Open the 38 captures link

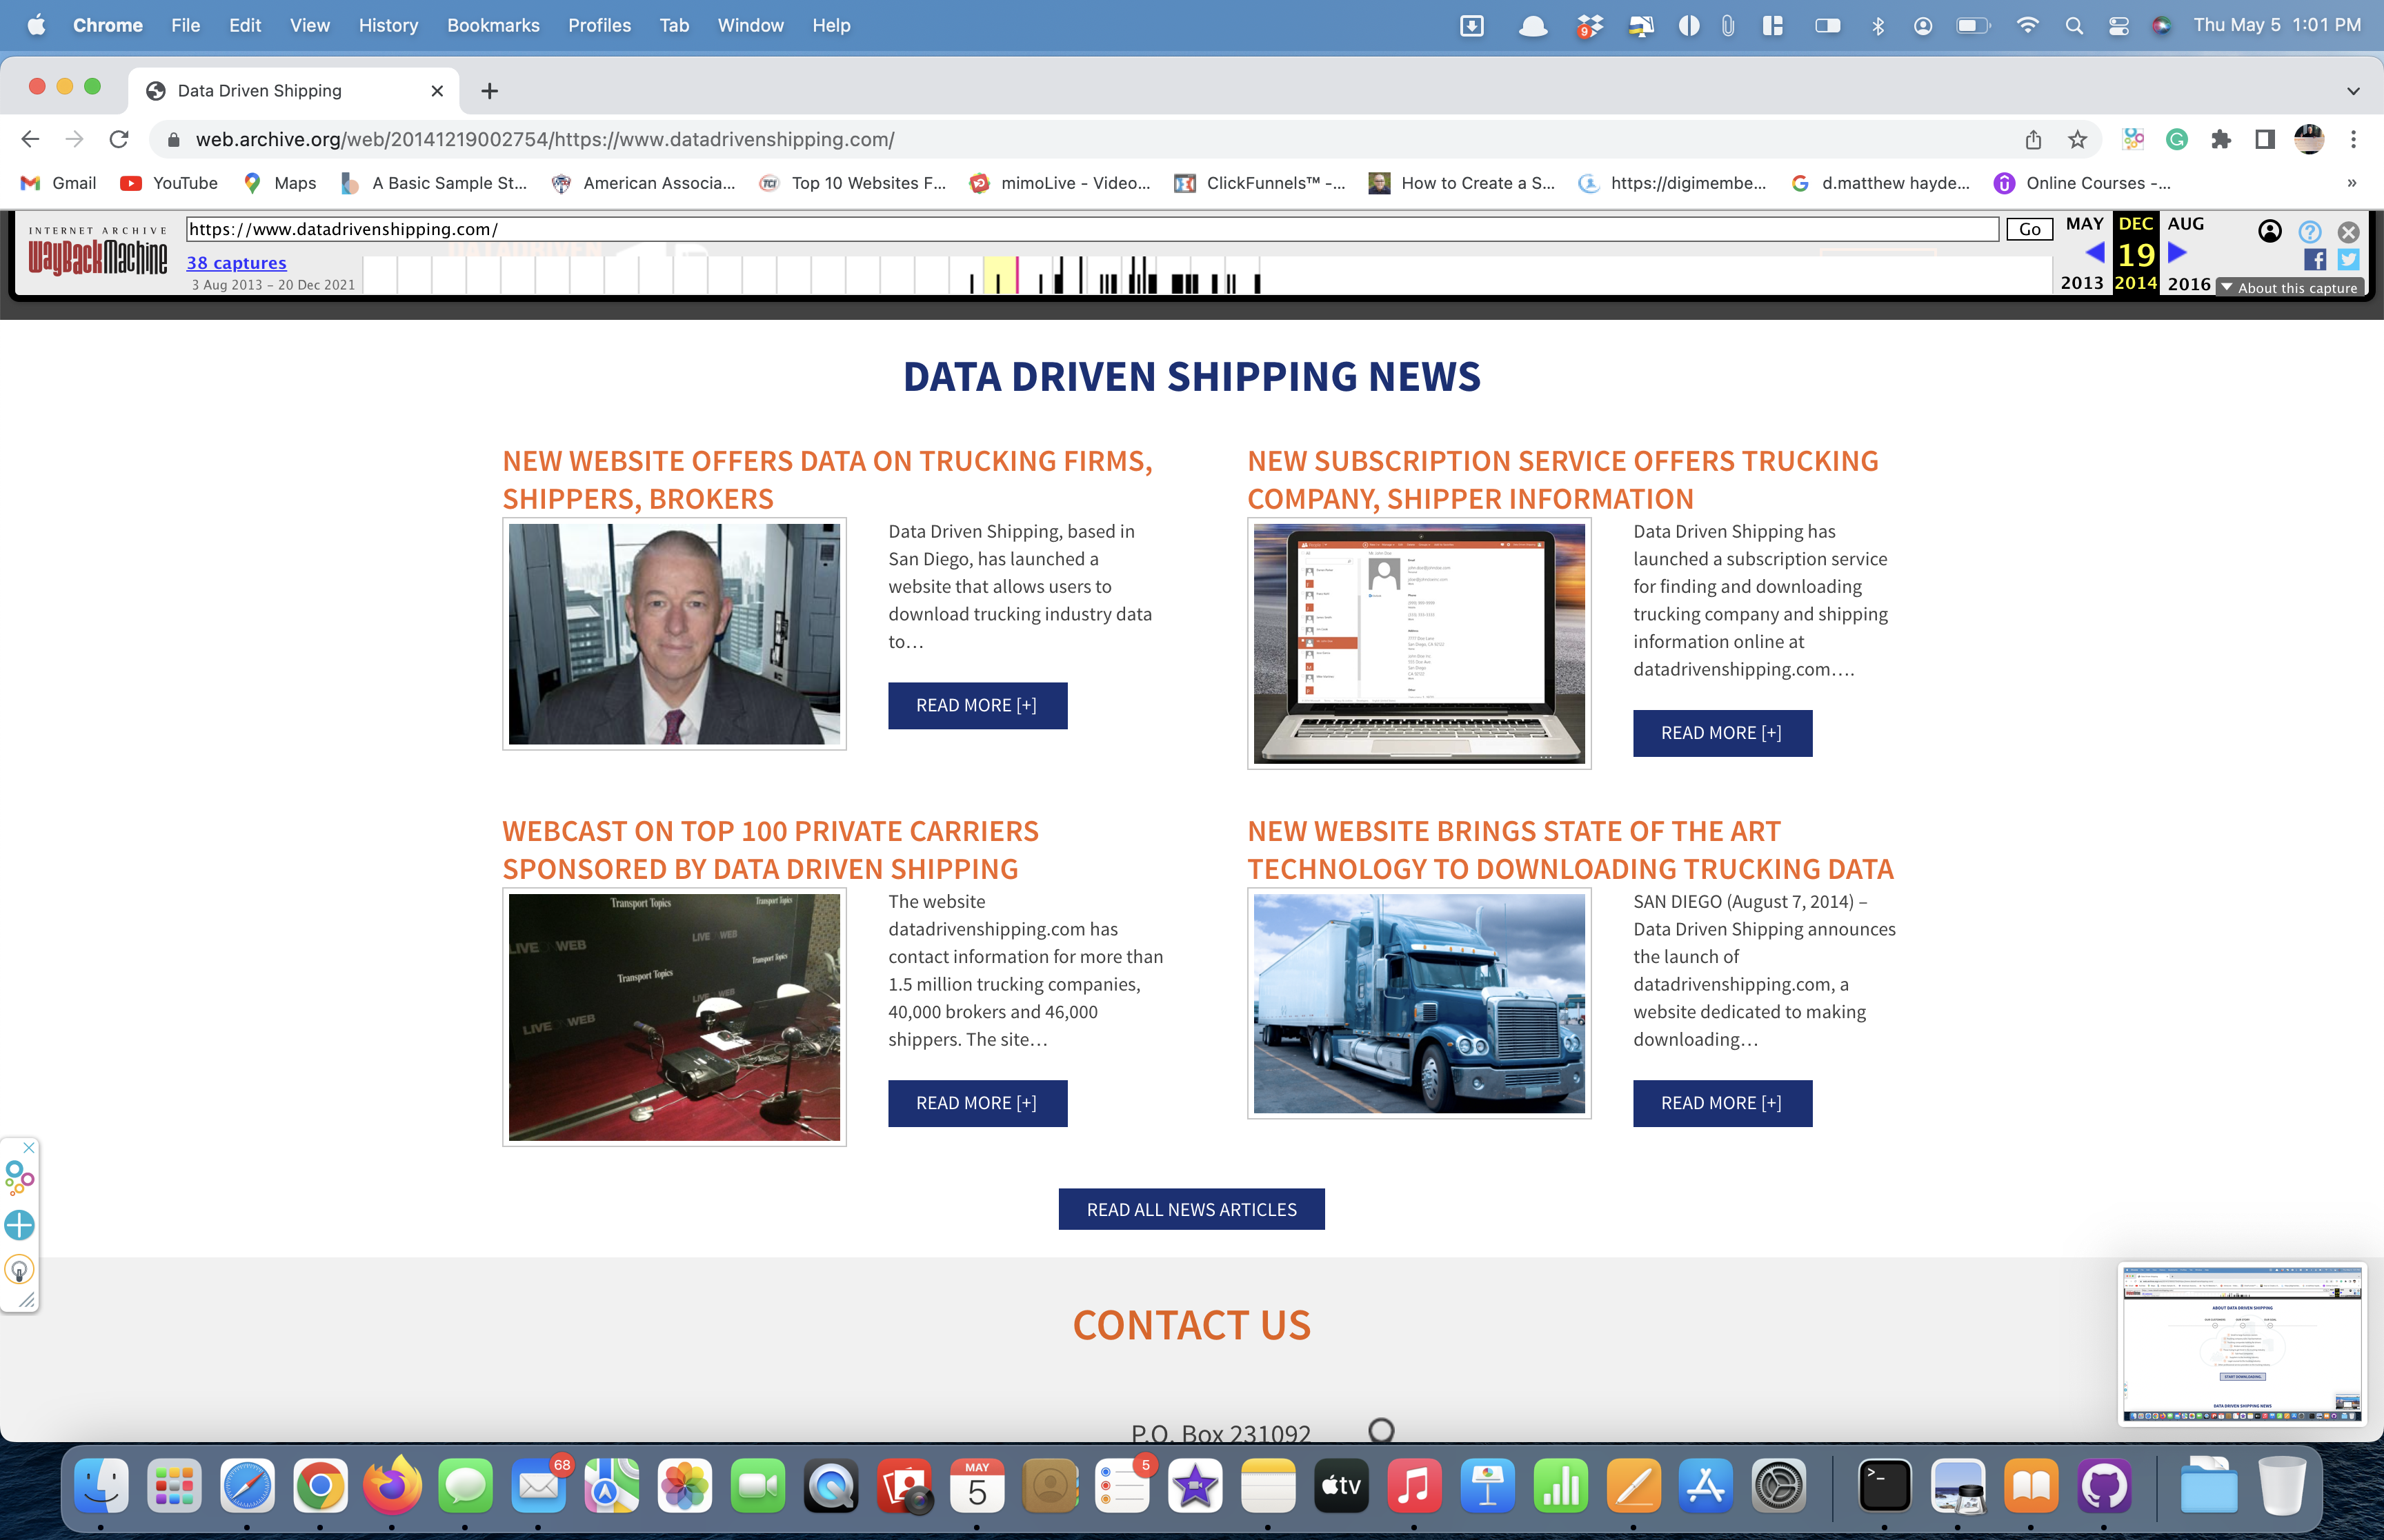(236, 263)
